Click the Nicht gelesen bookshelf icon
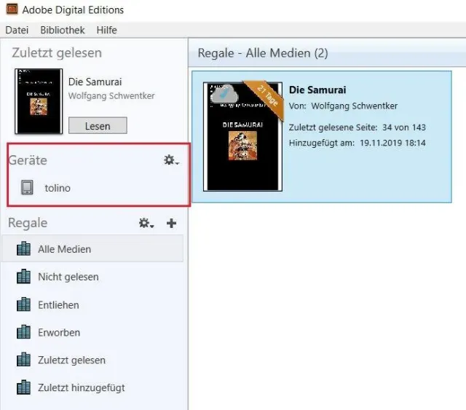The height and width of the screenshot is (410, 466). coord(23,276)
